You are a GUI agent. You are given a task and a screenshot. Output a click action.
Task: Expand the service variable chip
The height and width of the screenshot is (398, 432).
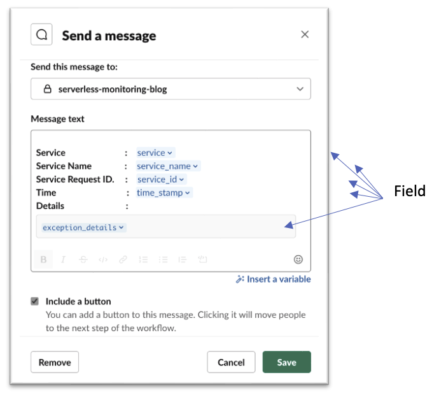coord(155,153)
